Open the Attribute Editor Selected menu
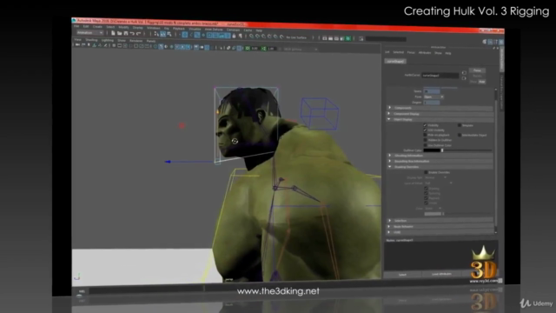Screen dimensions: 556x313 click(x=398, y=52)
